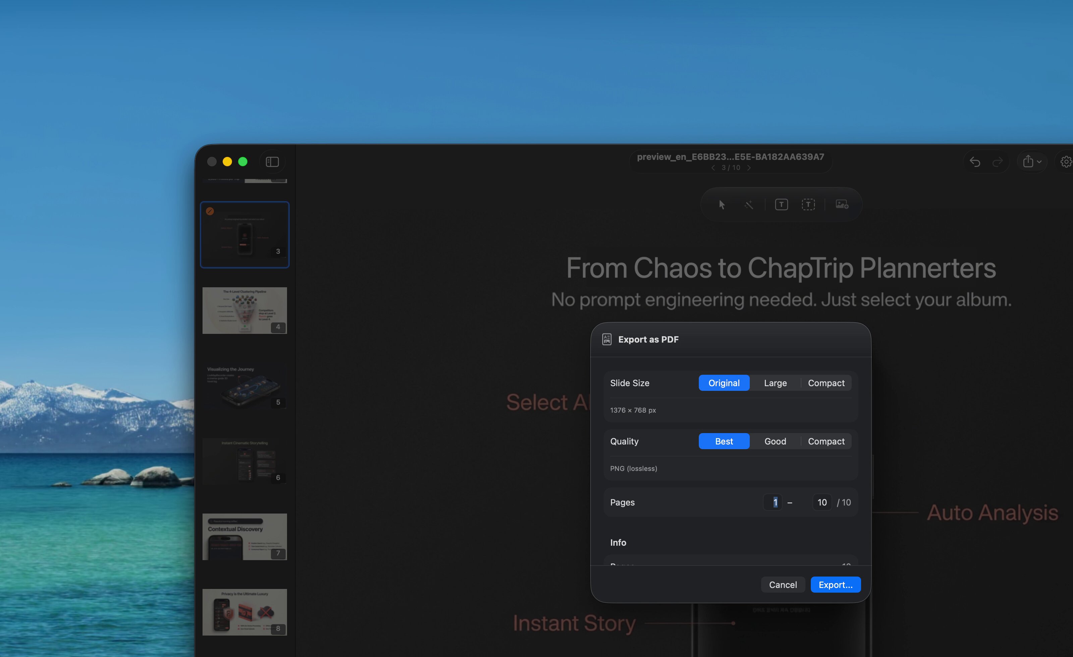1073x657 pixels.
Task: Set Slide Size to Large
Action: coord(775,383)
